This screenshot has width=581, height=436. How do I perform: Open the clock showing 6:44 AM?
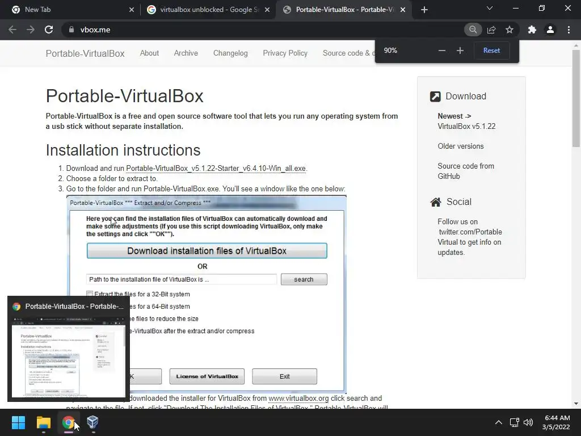pyautogui.click(x=556, y=422)
